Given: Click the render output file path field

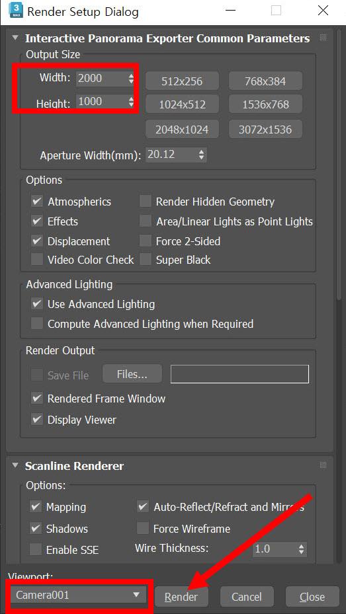Looking at the screenshot, I should 239,374.
